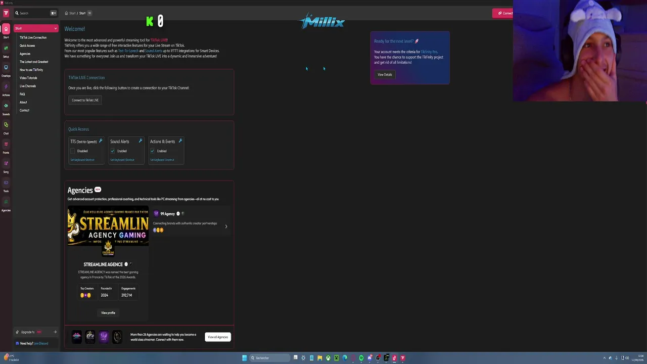Open the Tools section icon
Screen dimensions: 647x364
click(6, 183)
